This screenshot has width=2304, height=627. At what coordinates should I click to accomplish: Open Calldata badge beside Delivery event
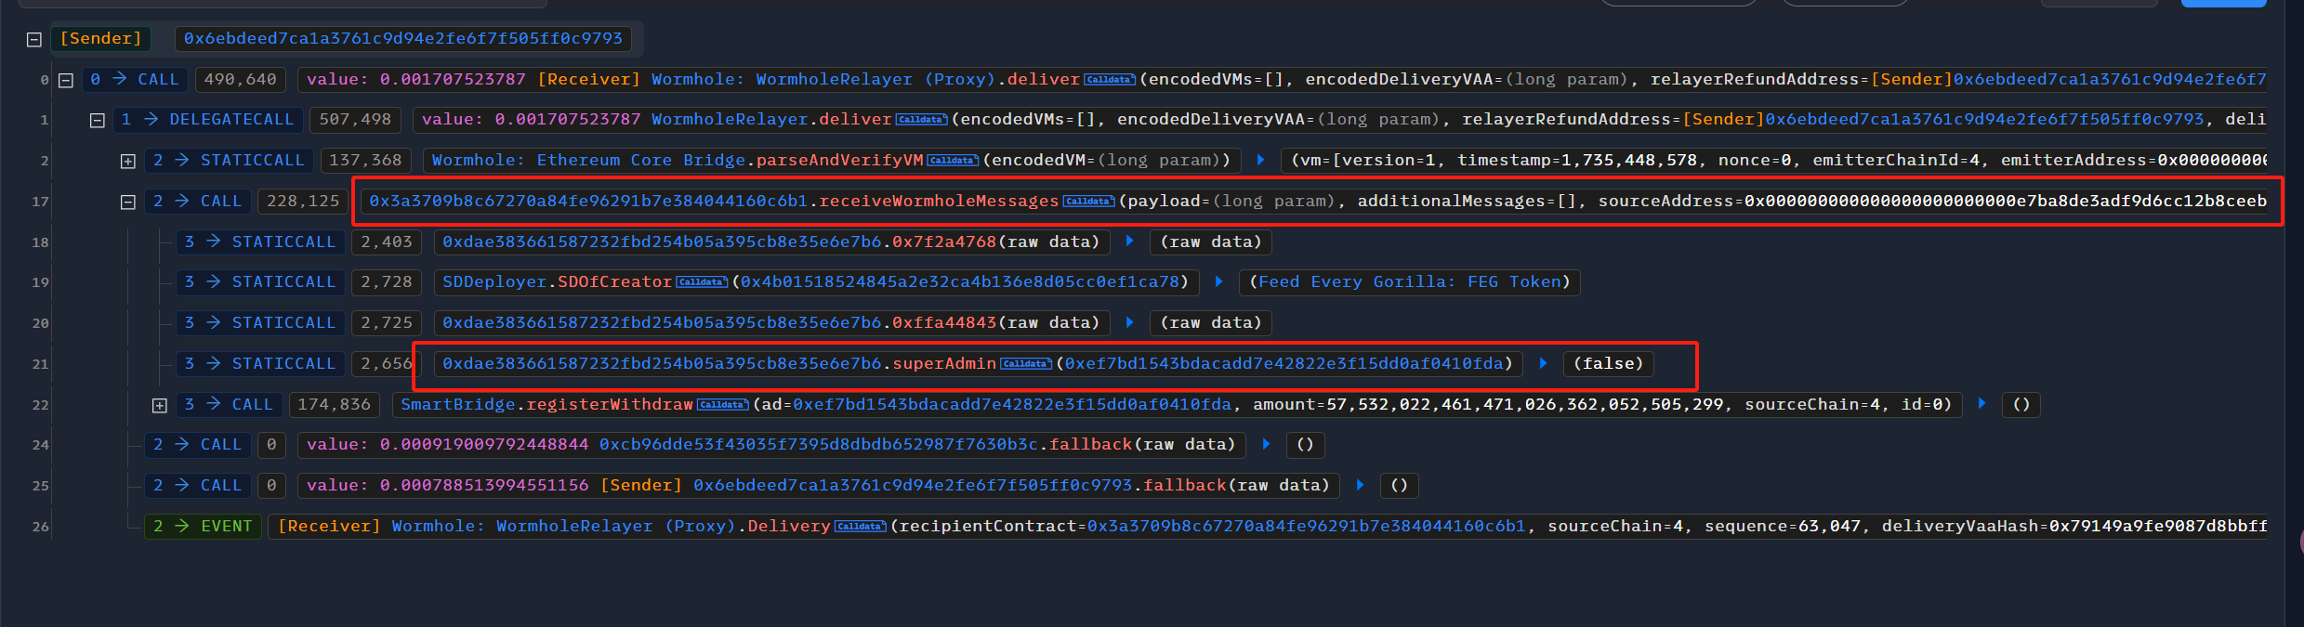(861, 527)
